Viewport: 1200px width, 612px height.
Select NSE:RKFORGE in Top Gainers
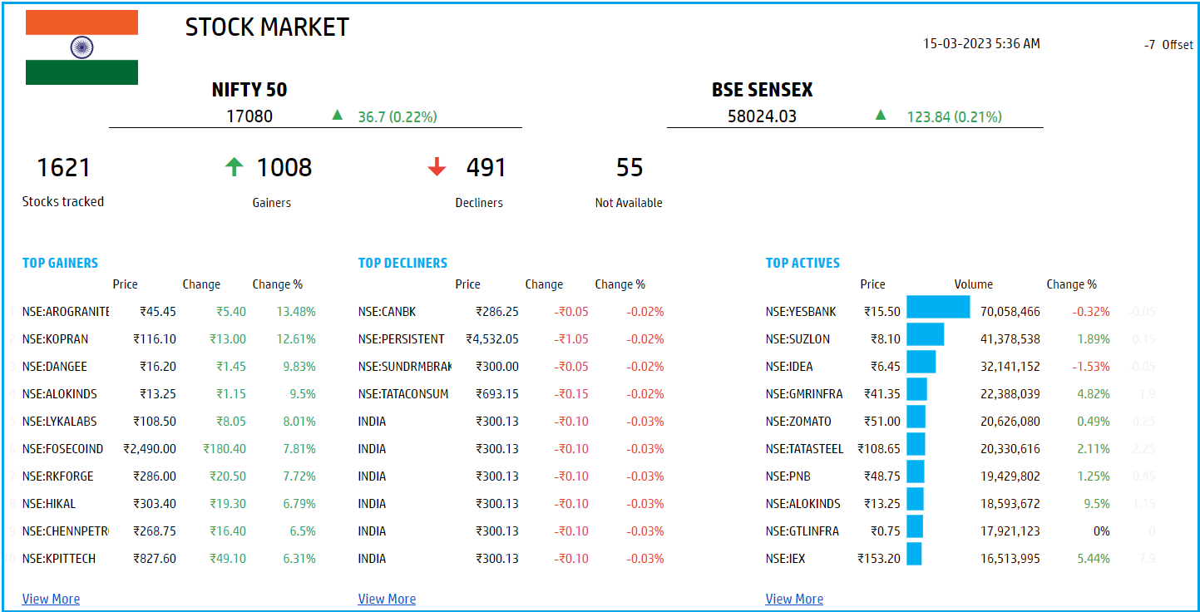click(58, 476)
